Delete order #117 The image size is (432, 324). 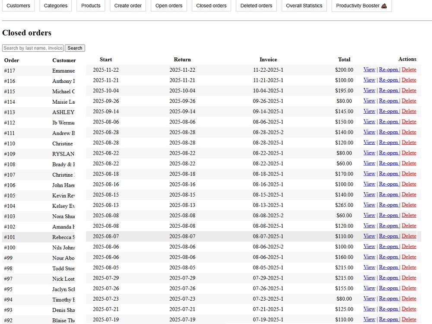[x=409, y=70]
